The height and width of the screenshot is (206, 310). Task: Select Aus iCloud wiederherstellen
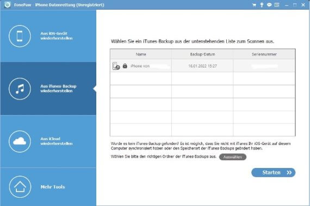(48, 141)
